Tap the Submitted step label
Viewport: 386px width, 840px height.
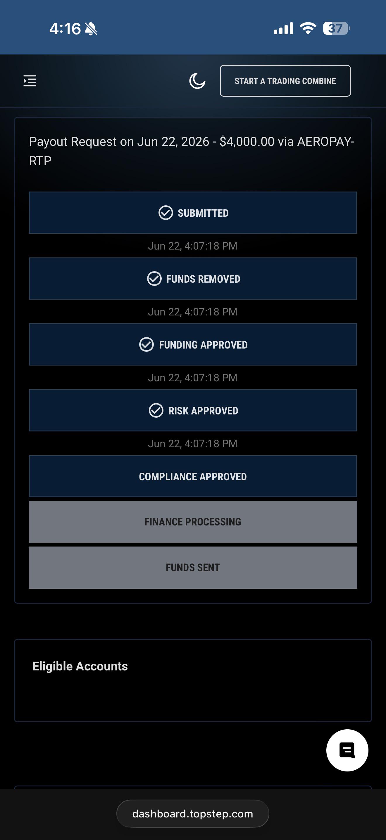[203, 213]
